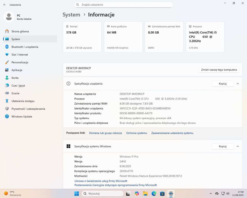247x198 pixels.
Task: Click the home icon beside Strona główna
Action: pos(7,31)
